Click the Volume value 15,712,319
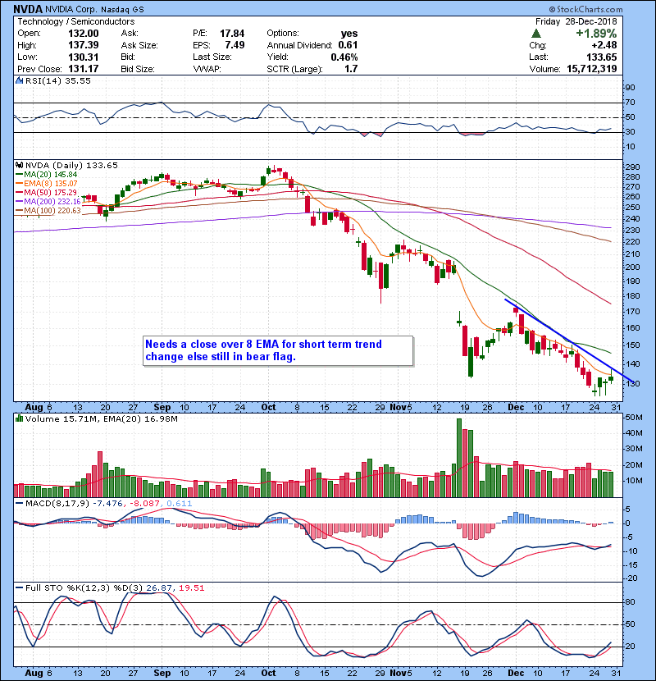The width and height of the screenshot is (656, 681). (x=592, y=69)
